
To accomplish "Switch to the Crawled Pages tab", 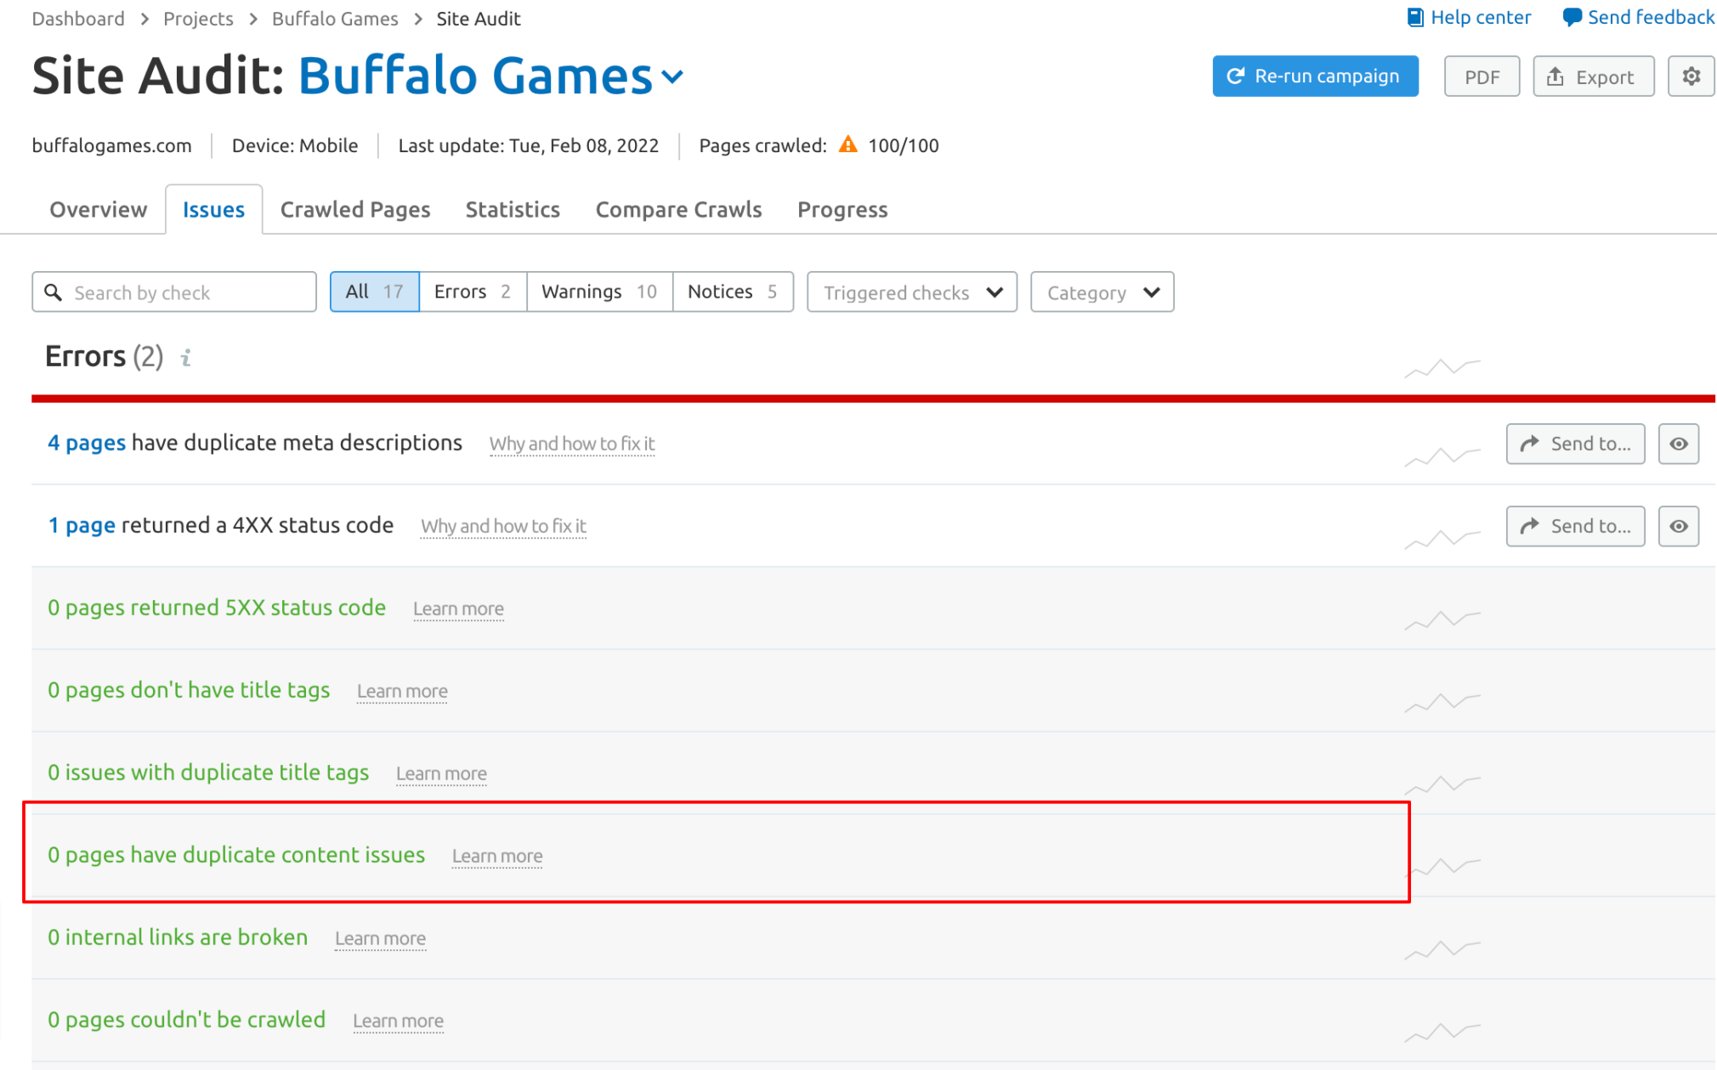I will [x=355, y=208].
